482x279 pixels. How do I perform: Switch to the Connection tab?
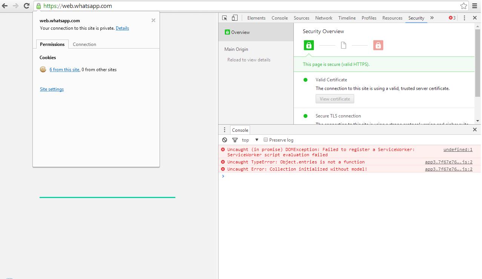[84, 44]
